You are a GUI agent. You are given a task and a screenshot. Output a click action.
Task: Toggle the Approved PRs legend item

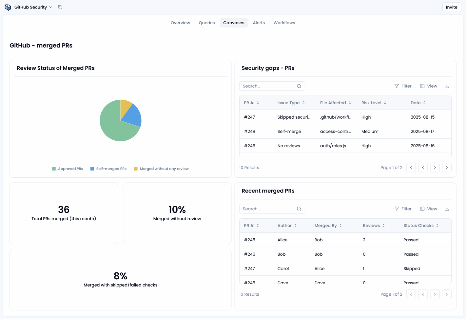pos(67,169)
